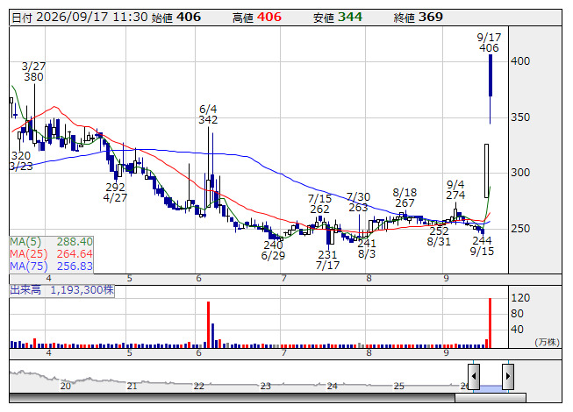
Task: Click the right arrow range handle in navigator
Action: (508, 376)
